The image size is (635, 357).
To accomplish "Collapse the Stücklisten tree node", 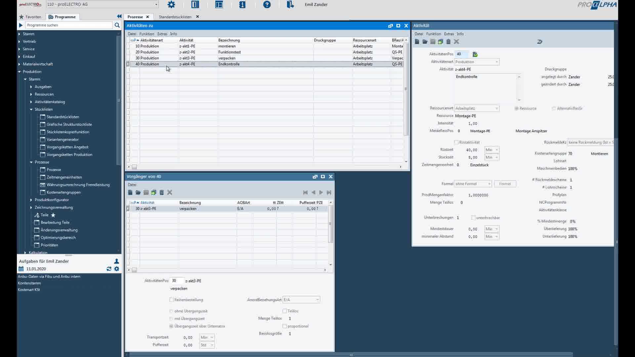I will tap(31, 109).
